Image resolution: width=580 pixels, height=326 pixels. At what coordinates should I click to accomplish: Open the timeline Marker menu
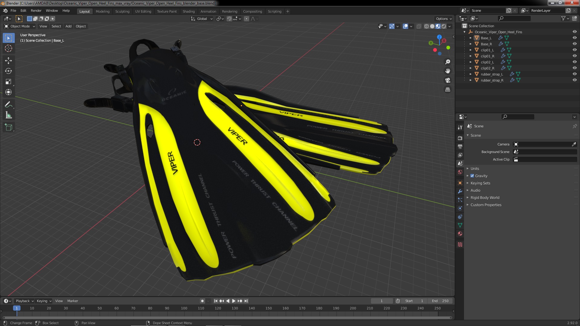point(72,301)
